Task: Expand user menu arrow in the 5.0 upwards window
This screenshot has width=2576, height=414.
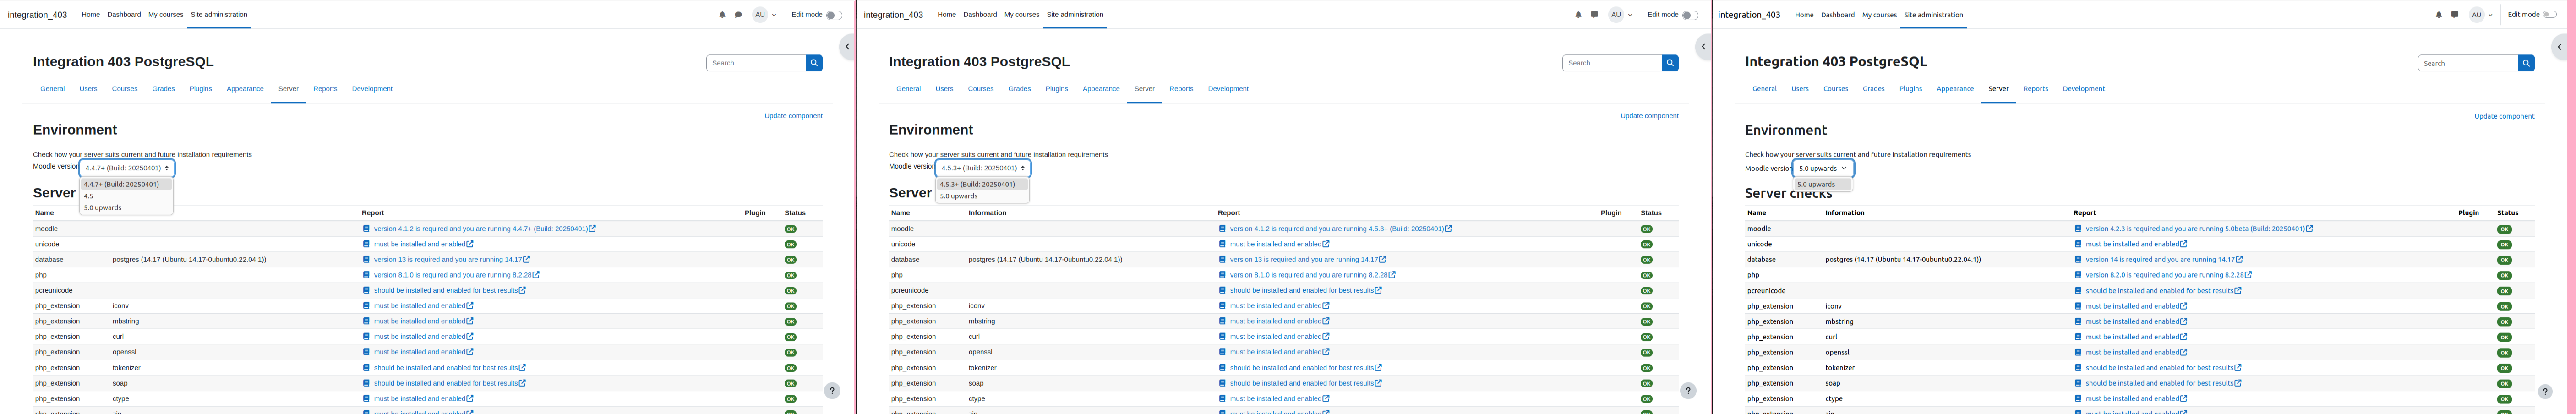Action: coord(2490,15)
